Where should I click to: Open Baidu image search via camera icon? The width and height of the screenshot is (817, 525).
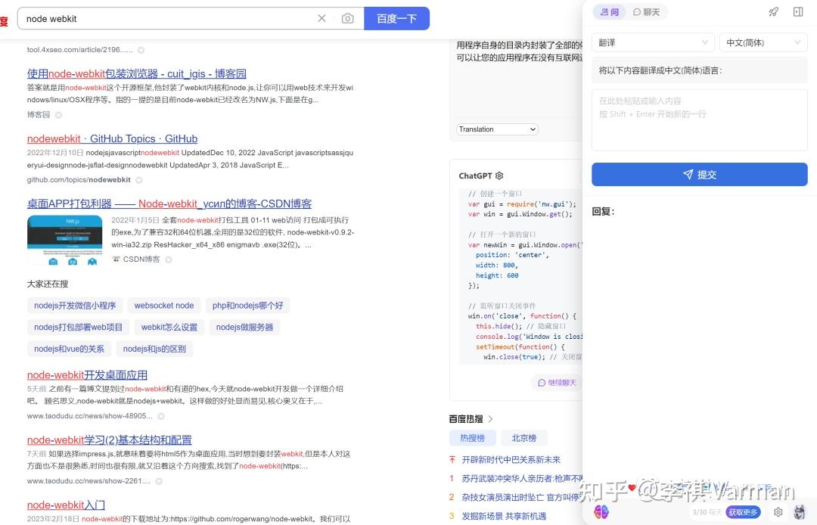pos(347,17)
